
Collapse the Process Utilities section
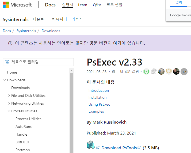(x=9, y=111)
